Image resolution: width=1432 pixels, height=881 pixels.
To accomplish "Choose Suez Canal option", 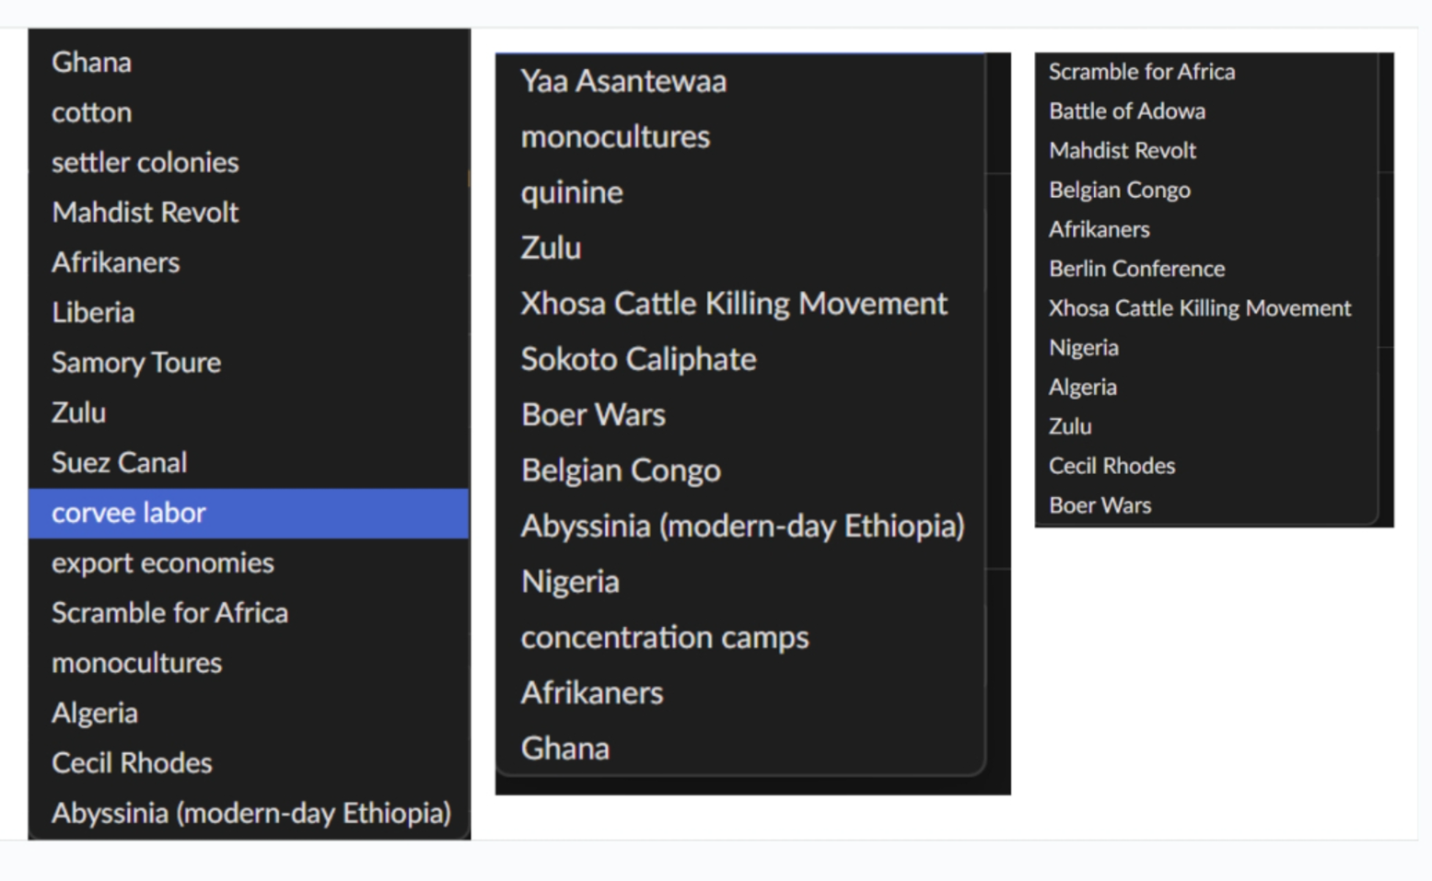I will (x=249, y=462).
